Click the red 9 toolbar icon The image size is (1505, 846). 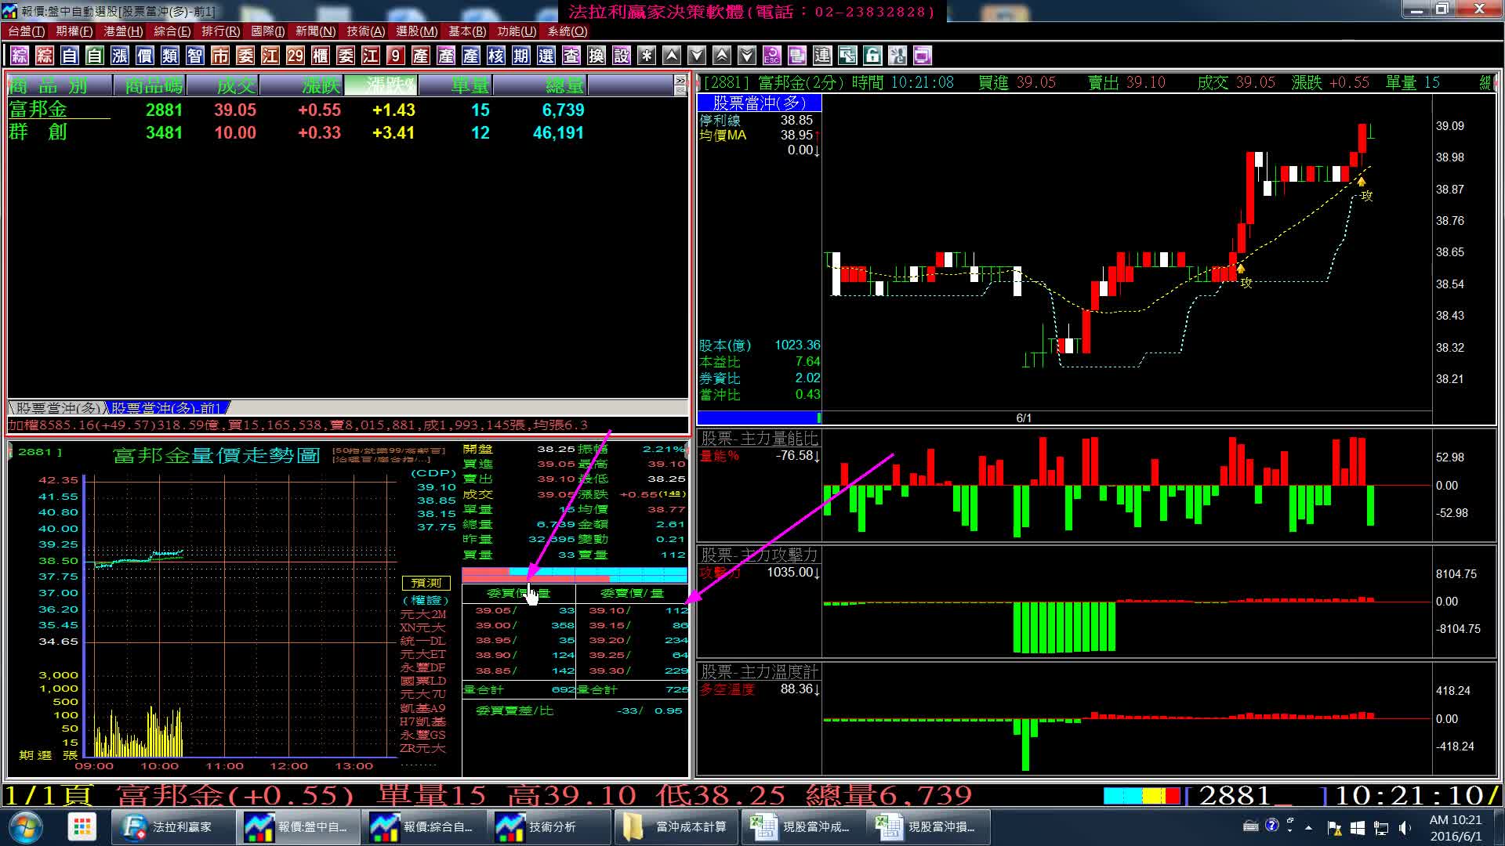[396, 56]
